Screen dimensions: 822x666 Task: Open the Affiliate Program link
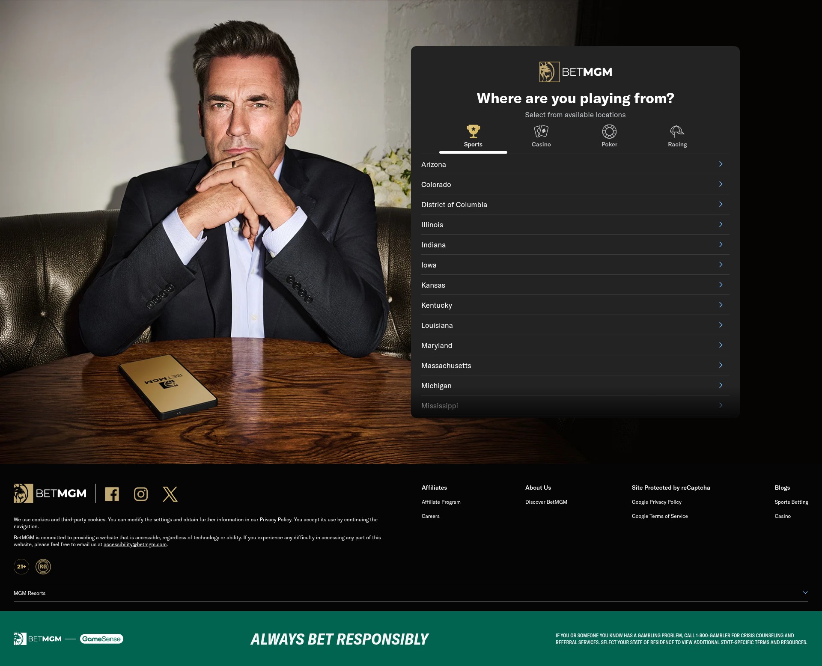441,502
